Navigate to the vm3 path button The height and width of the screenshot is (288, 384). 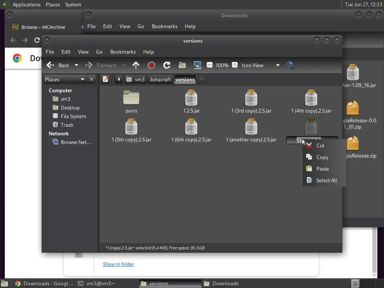[x=135, y=79]
